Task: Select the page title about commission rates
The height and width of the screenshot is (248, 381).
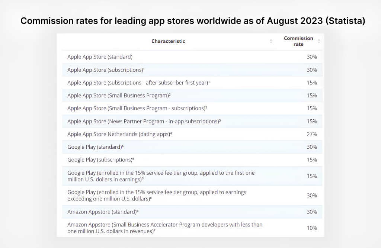Action: click(193, 21)
